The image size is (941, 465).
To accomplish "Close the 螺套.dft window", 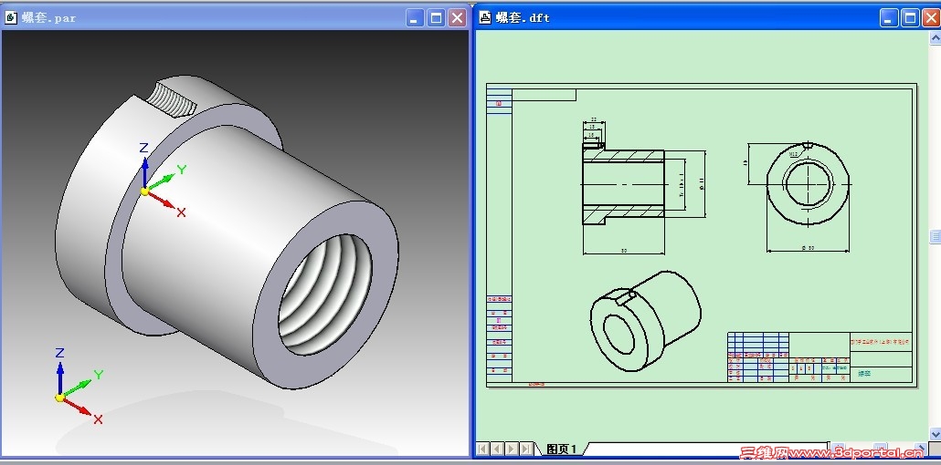I will click(931, 18).
